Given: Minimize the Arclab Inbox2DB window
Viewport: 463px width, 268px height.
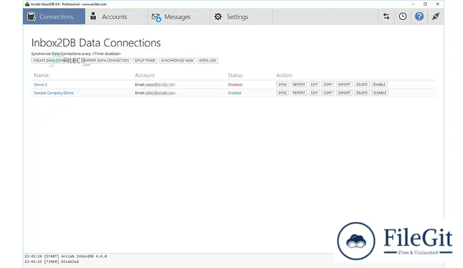Looking at the screenshot, I should click(x=413, y=4).
